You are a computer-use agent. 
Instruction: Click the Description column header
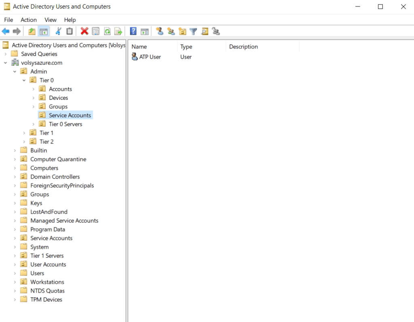tap(243, 47)
